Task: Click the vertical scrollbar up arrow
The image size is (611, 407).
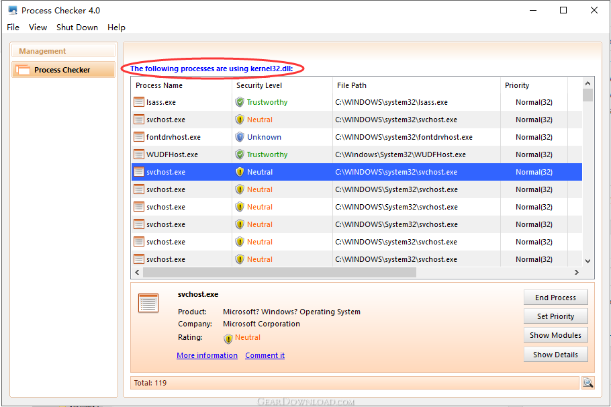Action: (587, 83)
